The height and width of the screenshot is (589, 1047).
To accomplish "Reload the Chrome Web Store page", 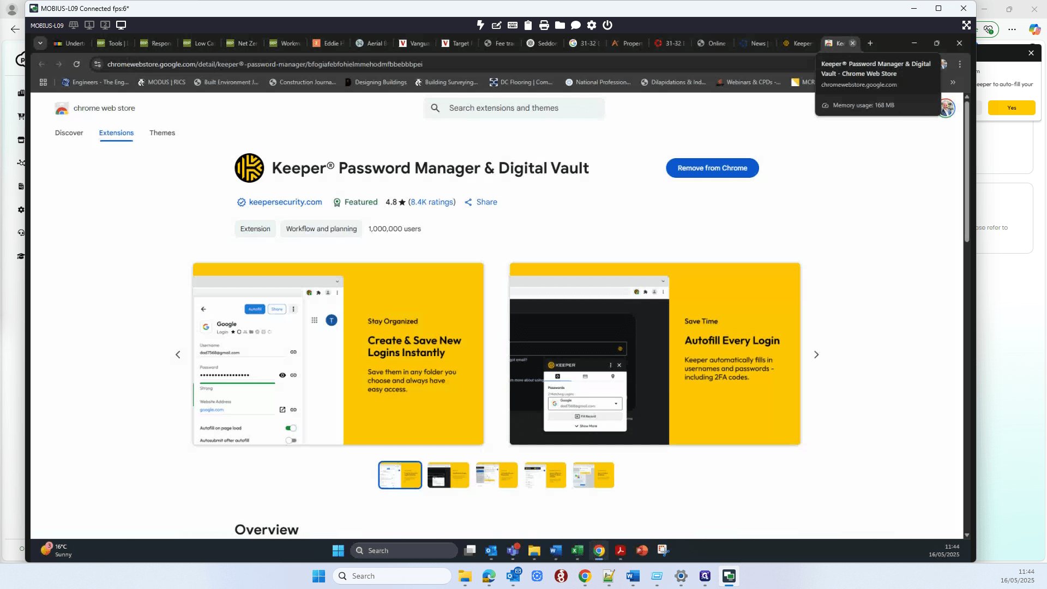I will pyautogui.click(x=76, y=64).
